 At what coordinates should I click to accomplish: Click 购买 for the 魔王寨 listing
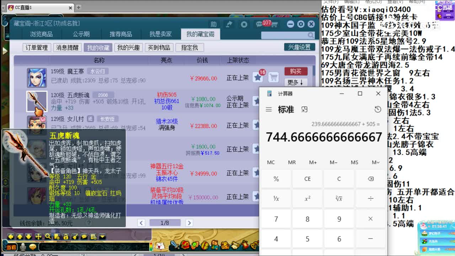[296, 71]
